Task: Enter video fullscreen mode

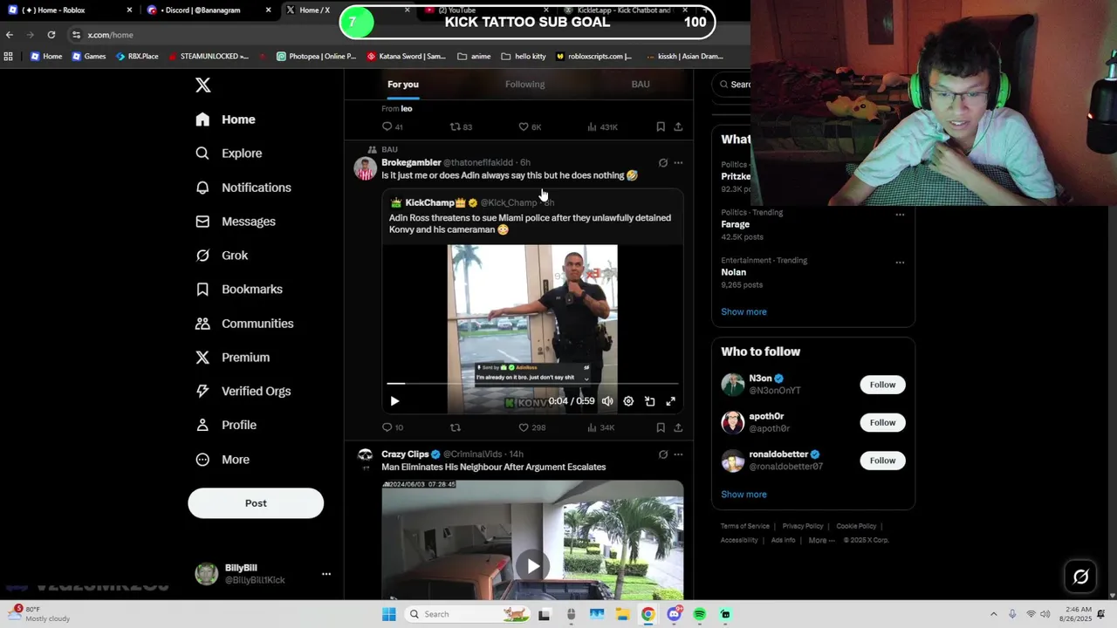Action: [670, 401]
